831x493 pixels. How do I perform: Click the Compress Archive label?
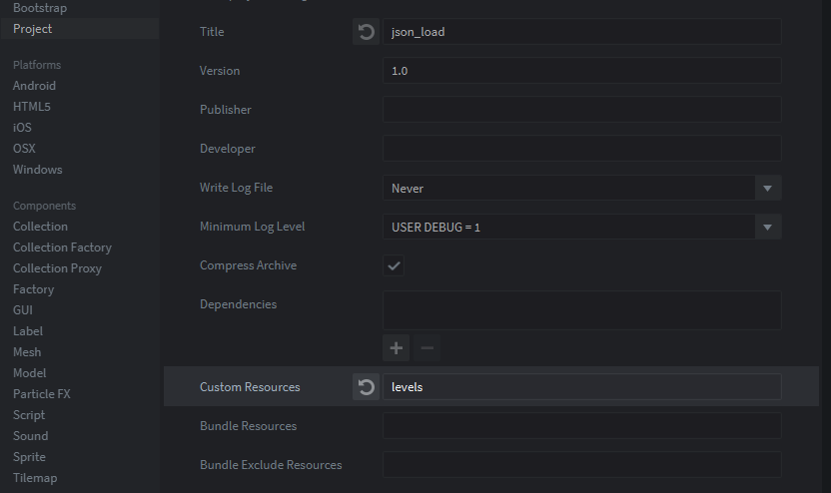point(248,265)
